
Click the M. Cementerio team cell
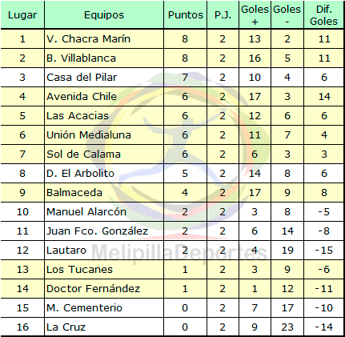(x=104, y=308)
